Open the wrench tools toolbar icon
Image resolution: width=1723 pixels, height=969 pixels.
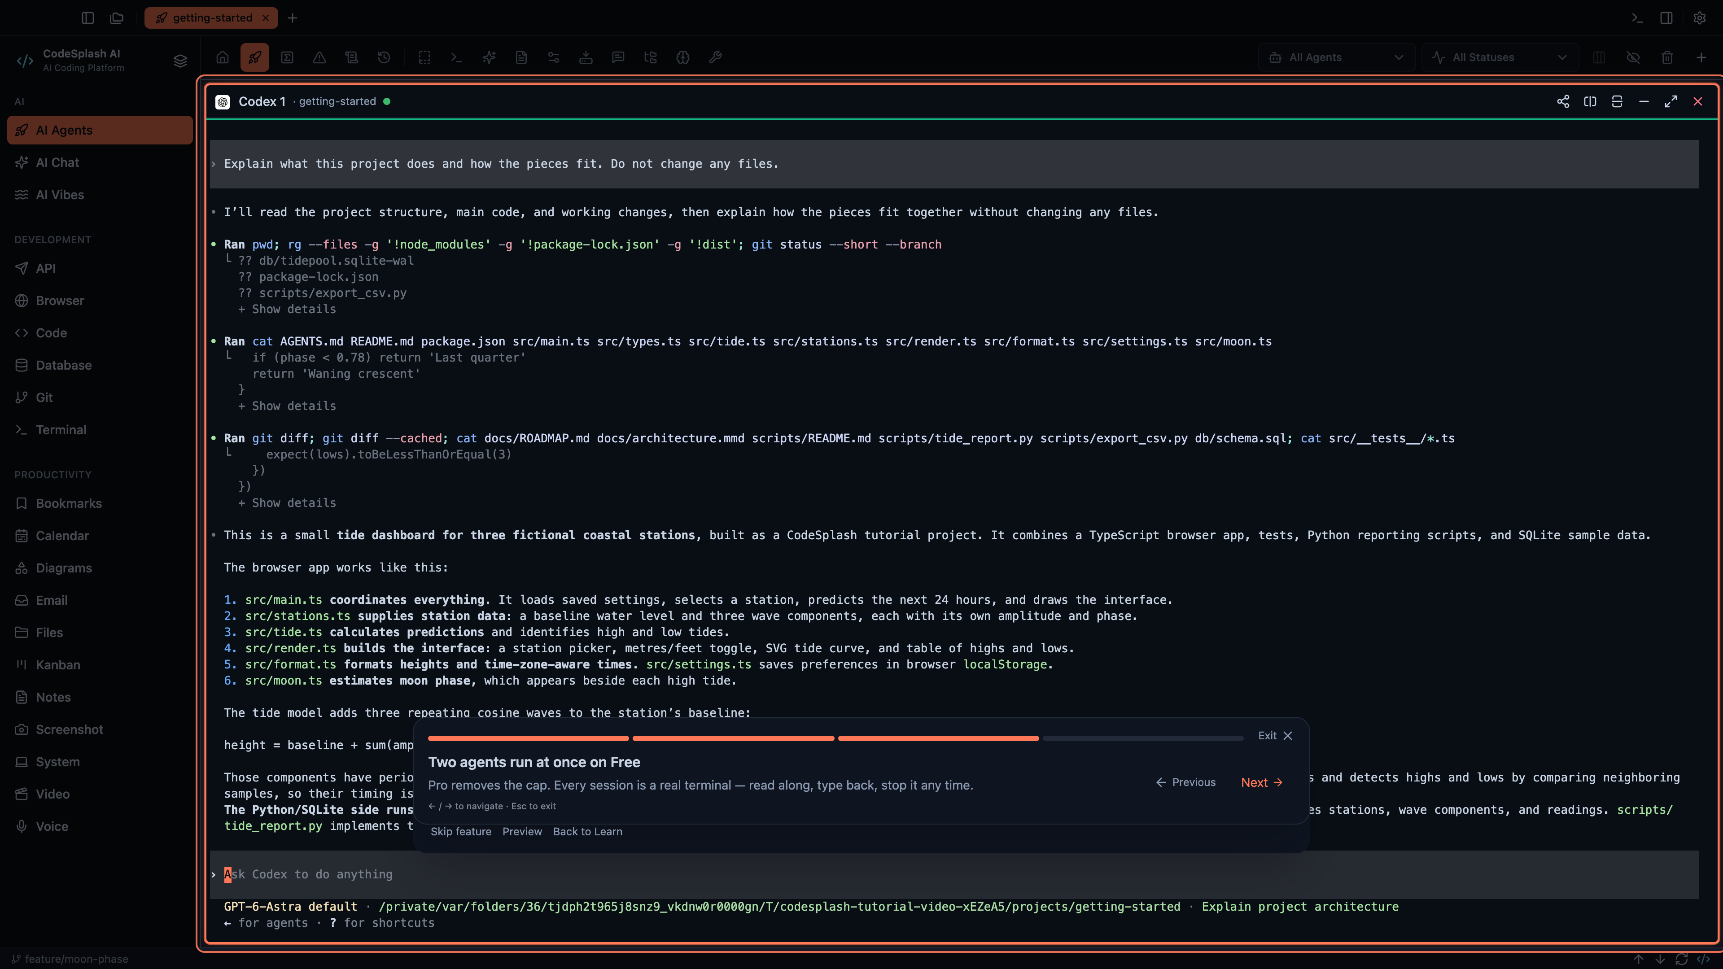[x=715, y=57]
